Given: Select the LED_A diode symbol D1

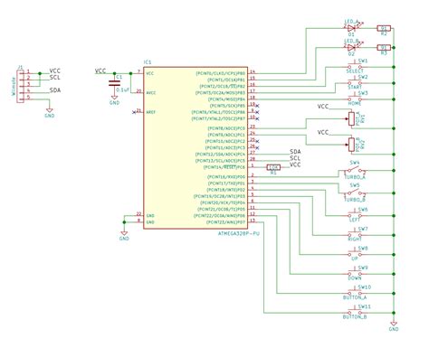Looking at the screenshot, I should click(x=351, y=28).
